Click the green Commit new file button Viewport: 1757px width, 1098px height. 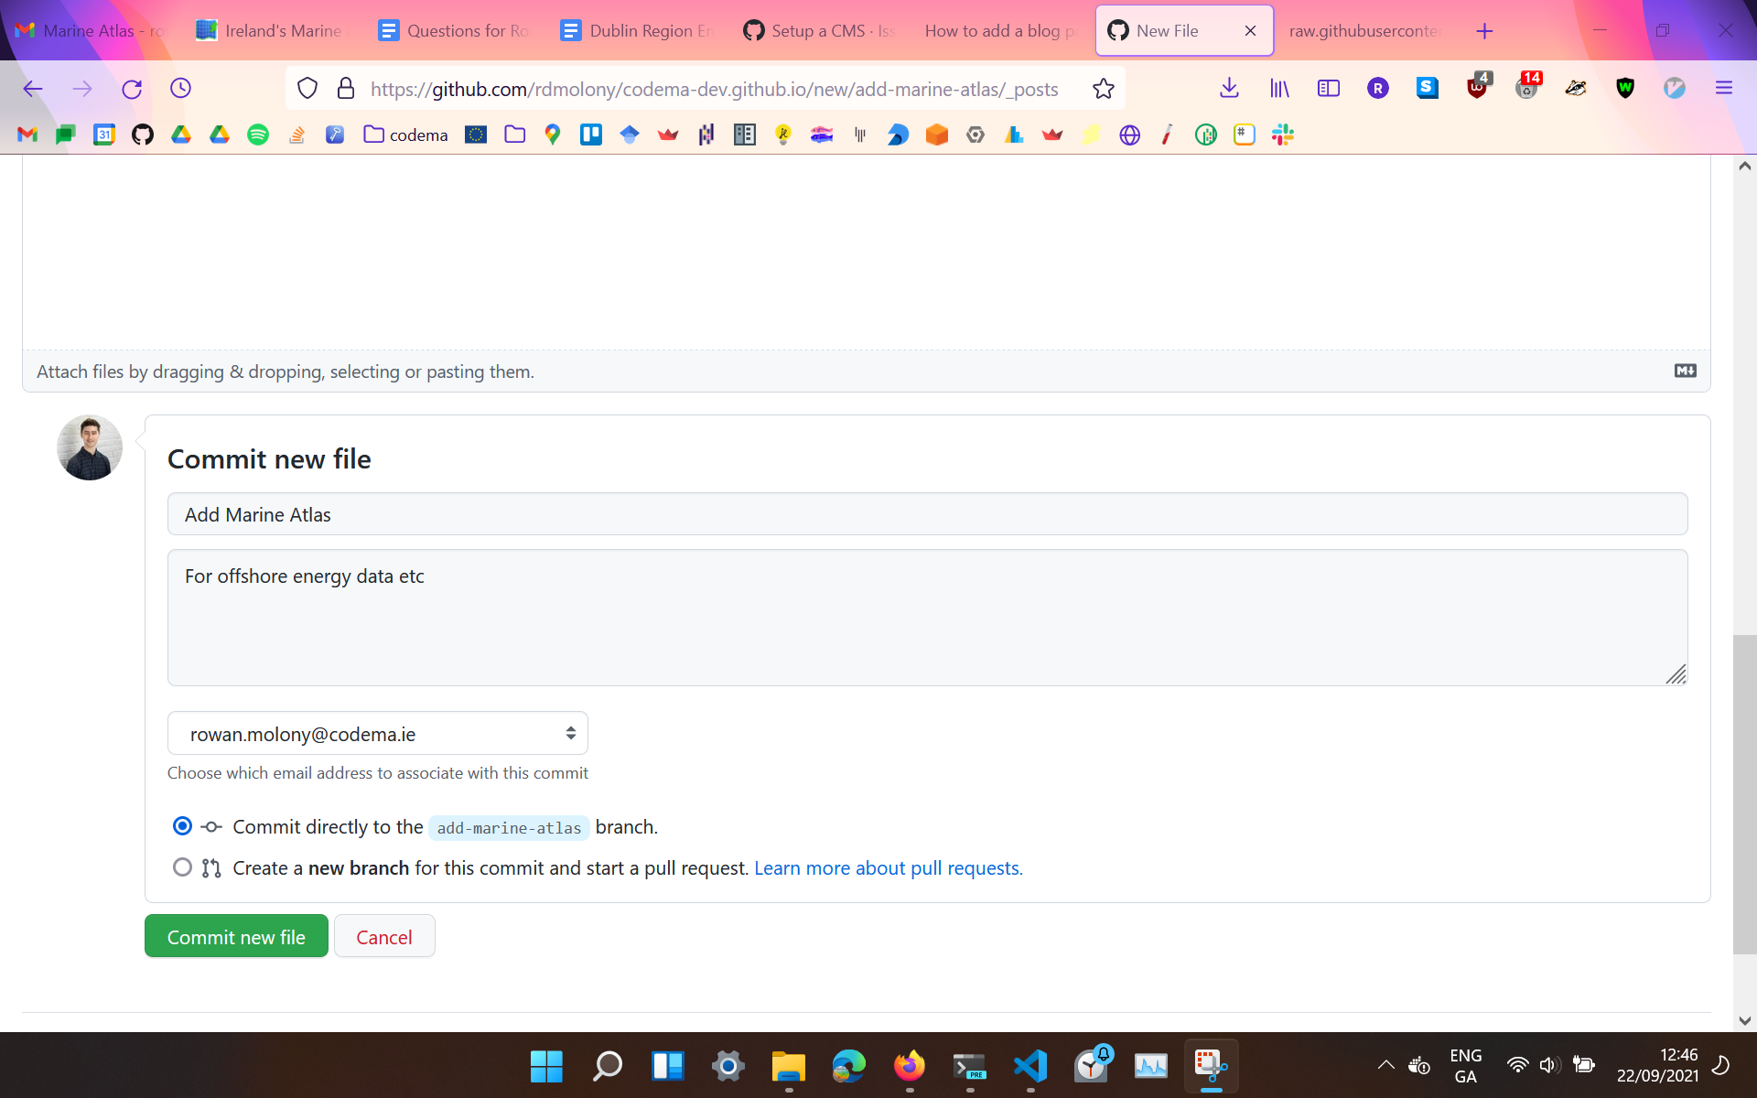[x=236, y=936]
